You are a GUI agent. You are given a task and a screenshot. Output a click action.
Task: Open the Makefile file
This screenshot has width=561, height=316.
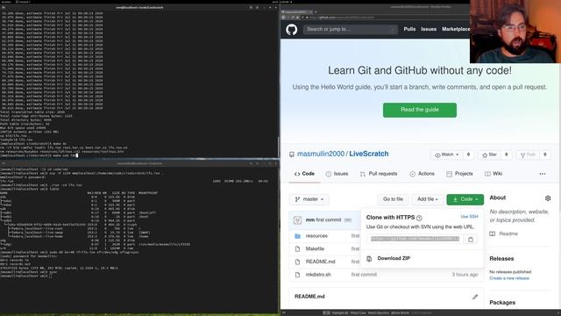(x=315, y=249)
